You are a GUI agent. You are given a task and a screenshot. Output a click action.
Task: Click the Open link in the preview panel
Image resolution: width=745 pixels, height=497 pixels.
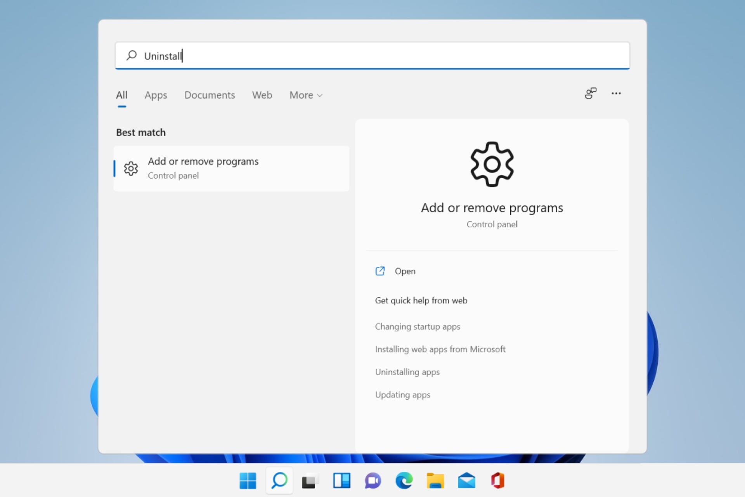(x=405, y=271)
